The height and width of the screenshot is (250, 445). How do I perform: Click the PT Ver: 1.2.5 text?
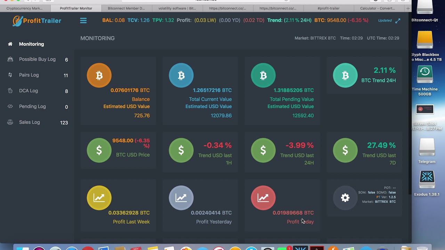386,197
